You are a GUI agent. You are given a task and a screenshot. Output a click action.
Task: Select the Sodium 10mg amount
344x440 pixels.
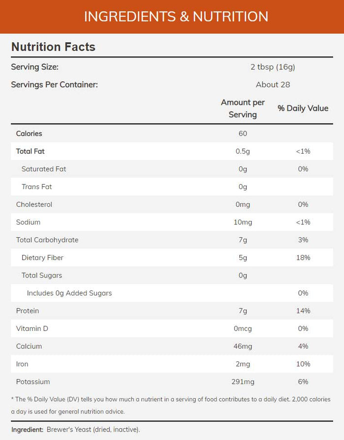click(243, 222)
